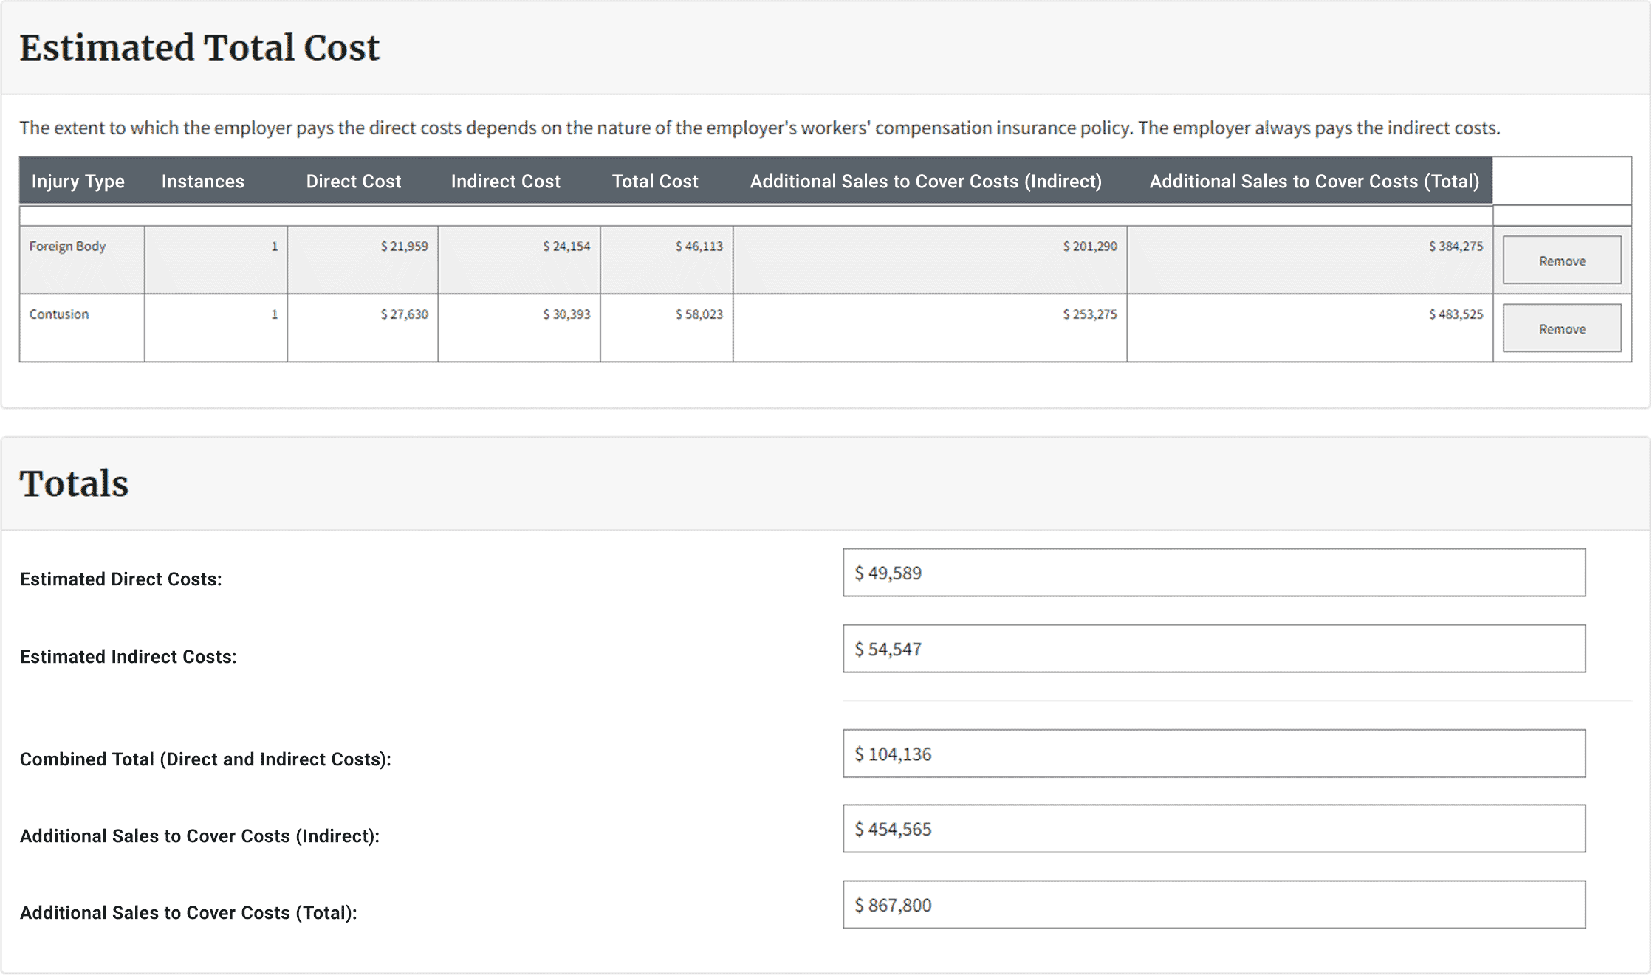The width and height of the screenshot is (1652, 975).
Task: Click the Foreign Body instances cell
Action: (x=216, y=260)
